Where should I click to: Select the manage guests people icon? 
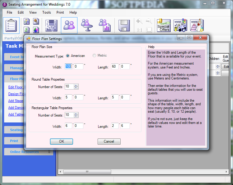tap(69, 25)
